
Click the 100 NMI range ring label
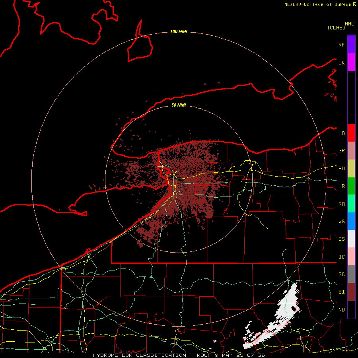click(179, 31)
